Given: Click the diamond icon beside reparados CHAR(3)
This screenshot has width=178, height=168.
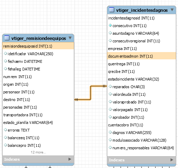Looking at the screenshot, I should (x=110, y=86).
